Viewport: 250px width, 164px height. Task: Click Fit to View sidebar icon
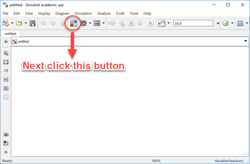point(6,62)
